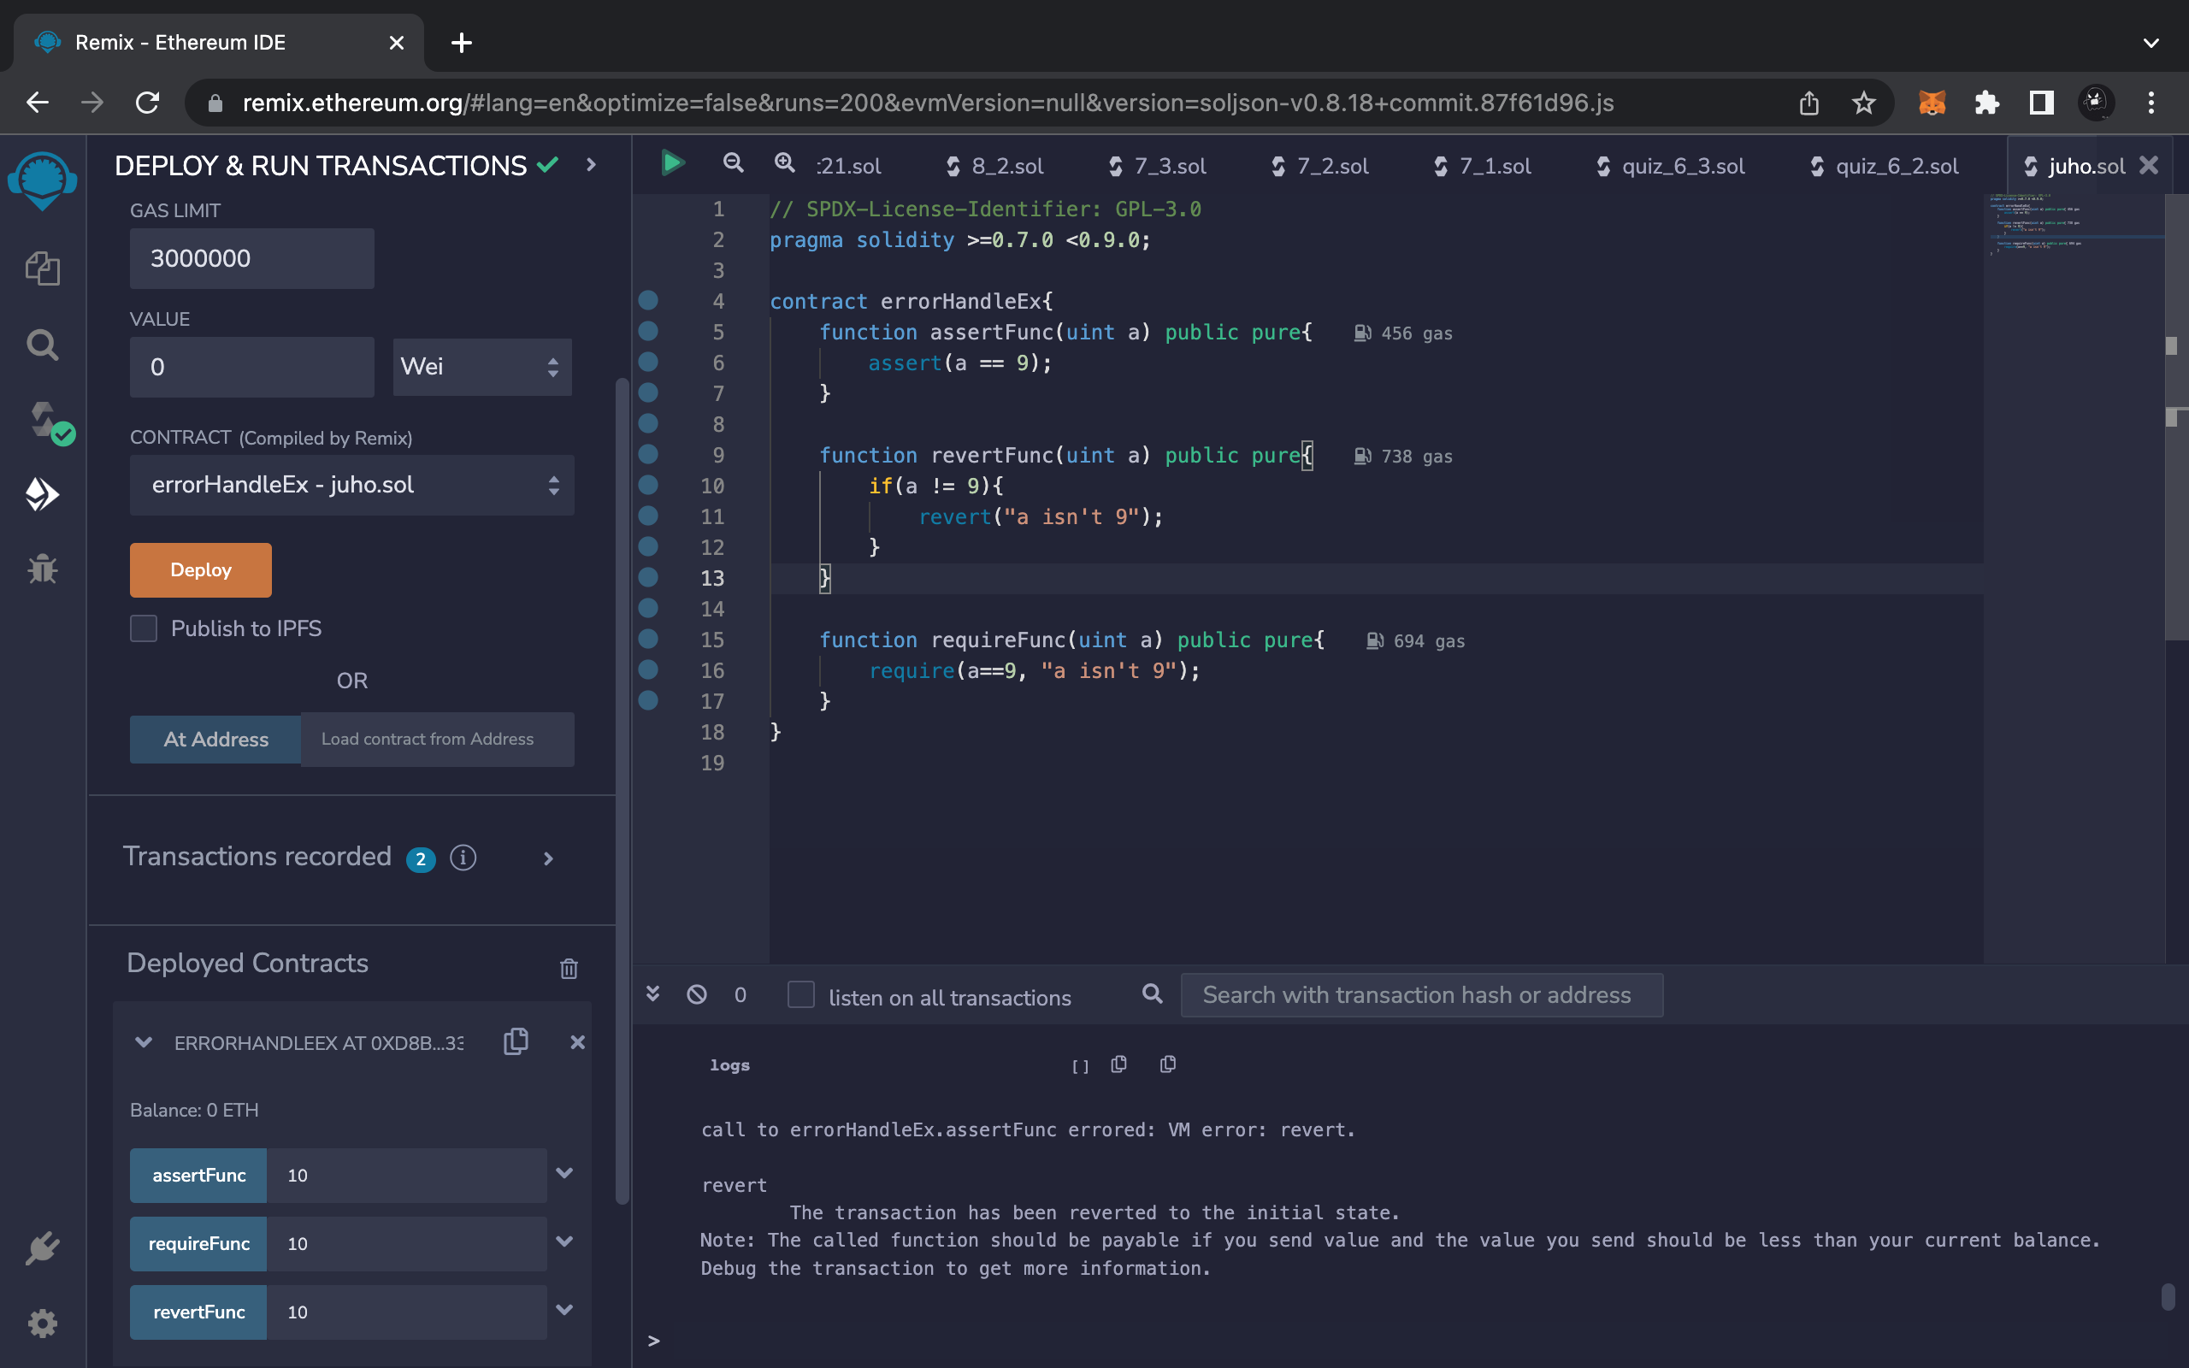
Task: Click the zoom out magnifier in editor toolbar
Action: [733, 164]
